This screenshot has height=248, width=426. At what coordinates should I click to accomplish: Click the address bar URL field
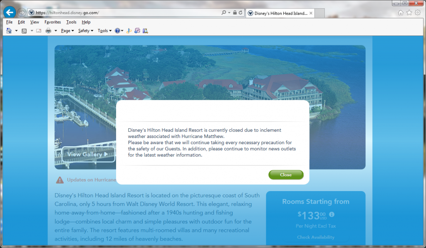(x=125, y=13)
